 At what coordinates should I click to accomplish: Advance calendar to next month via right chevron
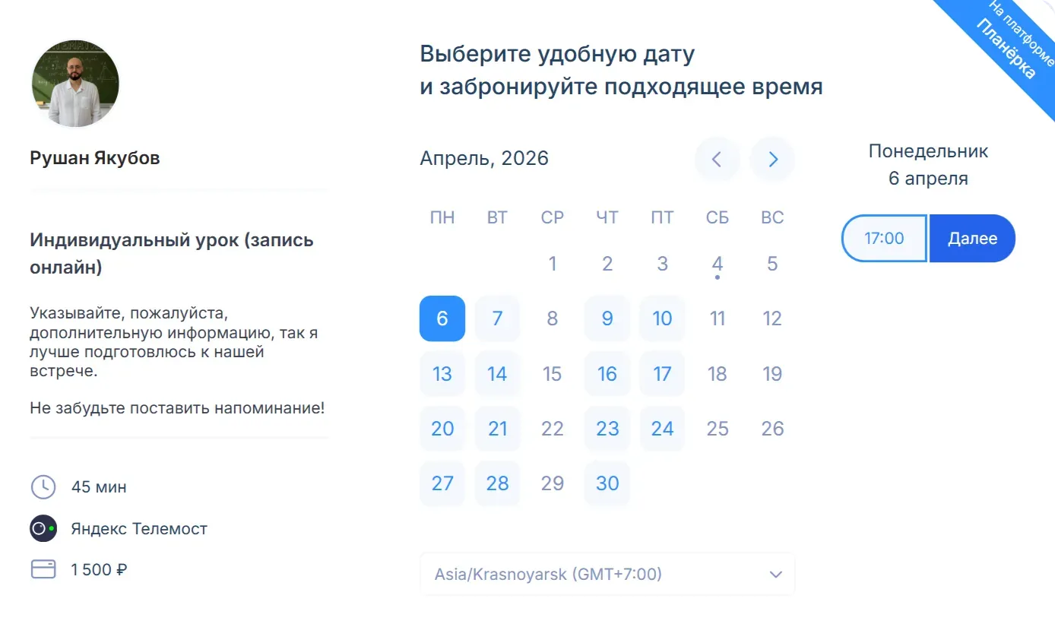[x=772, y=159]
